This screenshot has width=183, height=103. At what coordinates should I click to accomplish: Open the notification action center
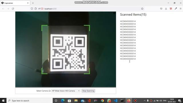coord(180,100)
